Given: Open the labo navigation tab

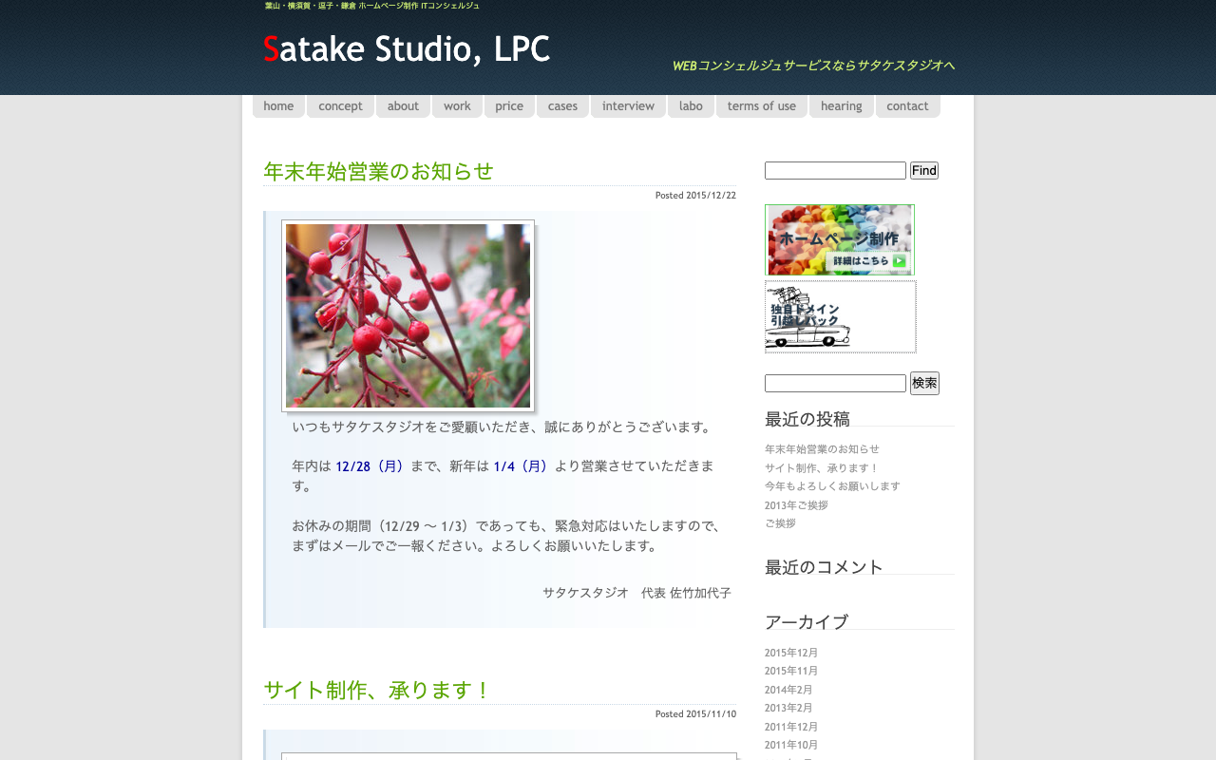Looking at the screenshot, I should (691, 106).
